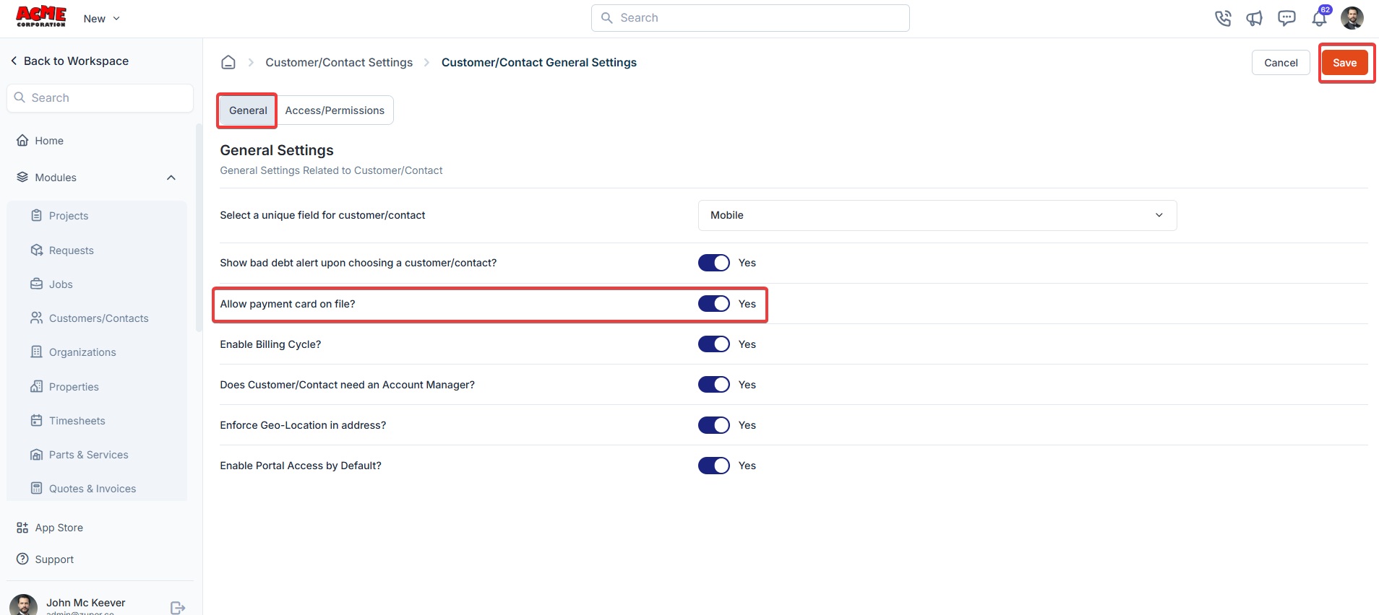
Task: Toggle the Enable Portal Access switch
Action: click(x=713, y=466)
